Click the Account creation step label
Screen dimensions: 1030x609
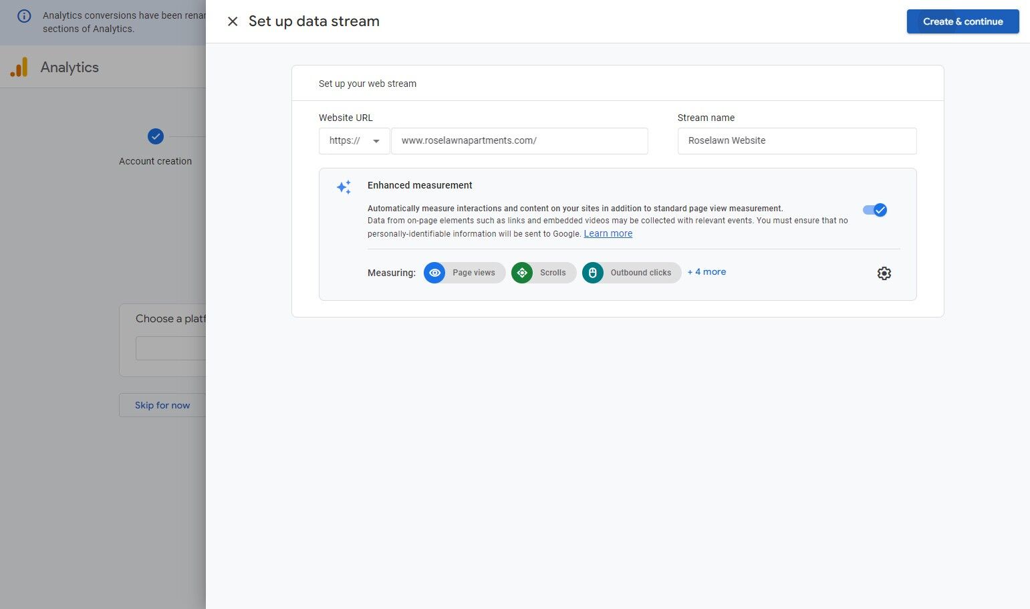[155, 161]
